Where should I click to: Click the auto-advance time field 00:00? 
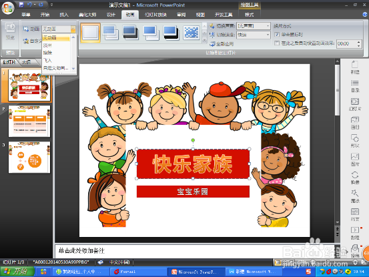tap(346, 44)
